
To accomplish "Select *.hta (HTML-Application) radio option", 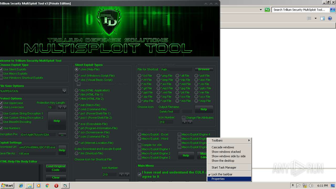I will point(77,90).
